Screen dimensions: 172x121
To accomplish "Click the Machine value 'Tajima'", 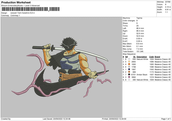I will click(x=139, y=18).
